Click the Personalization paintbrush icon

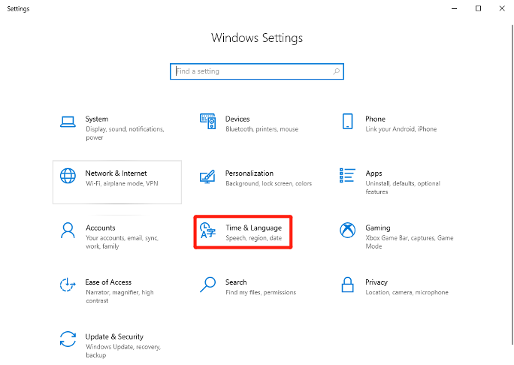click(207, 176)
